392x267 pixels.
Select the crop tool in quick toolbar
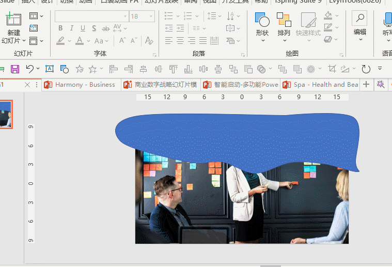pos(332,69)
